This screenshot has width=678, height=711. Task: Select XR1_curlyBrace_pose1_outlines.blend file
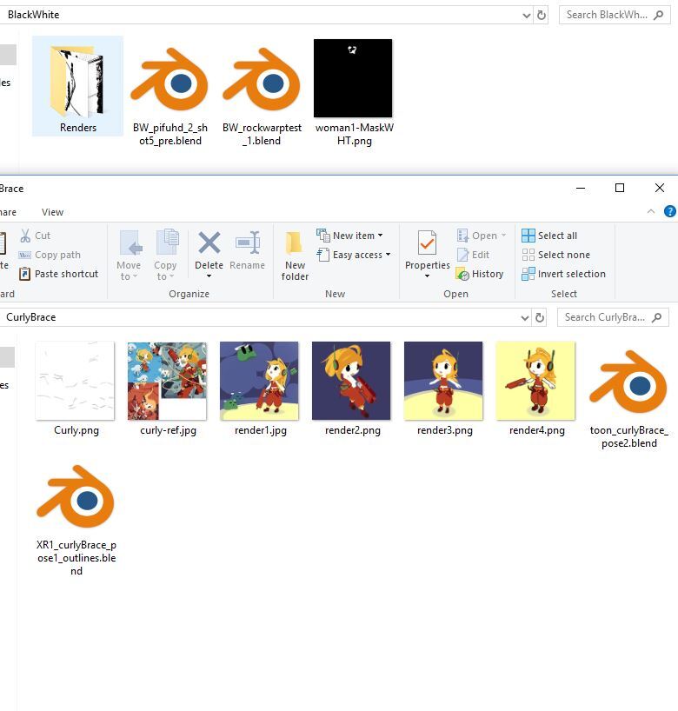(x=76, y=520)
